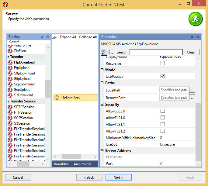Click the Properties vertical scrollbar thumb

click(x=198, y=133)
